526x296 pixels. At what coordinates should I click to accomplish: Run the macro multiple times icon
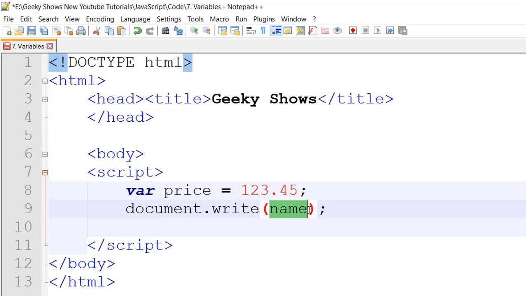point(390,31)
